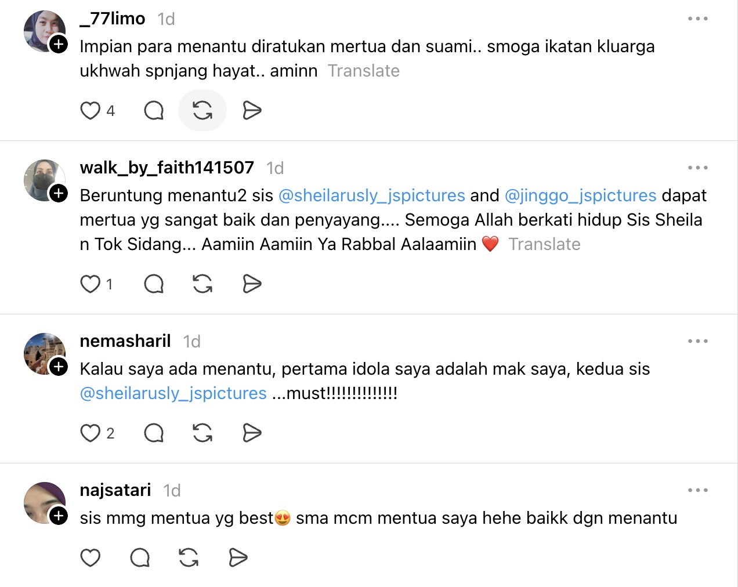
Task: Translate walk_by_faith141507's comment
Action: (544, 244)
